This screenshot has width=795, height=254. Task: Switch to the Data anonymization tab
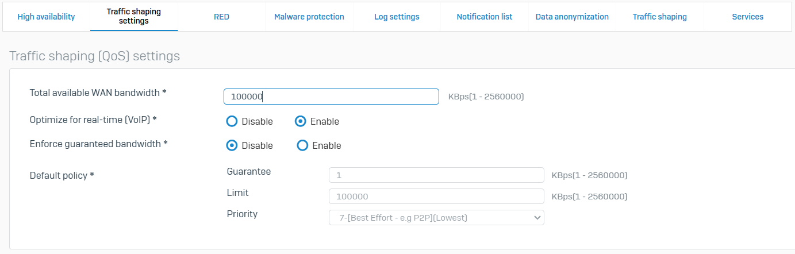572,17
